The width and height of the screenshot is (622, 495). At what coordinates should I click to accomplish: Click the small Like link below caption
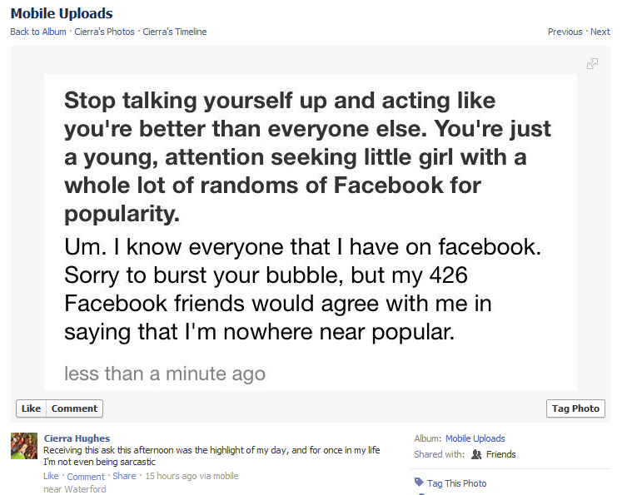click(x=51, y=476)
